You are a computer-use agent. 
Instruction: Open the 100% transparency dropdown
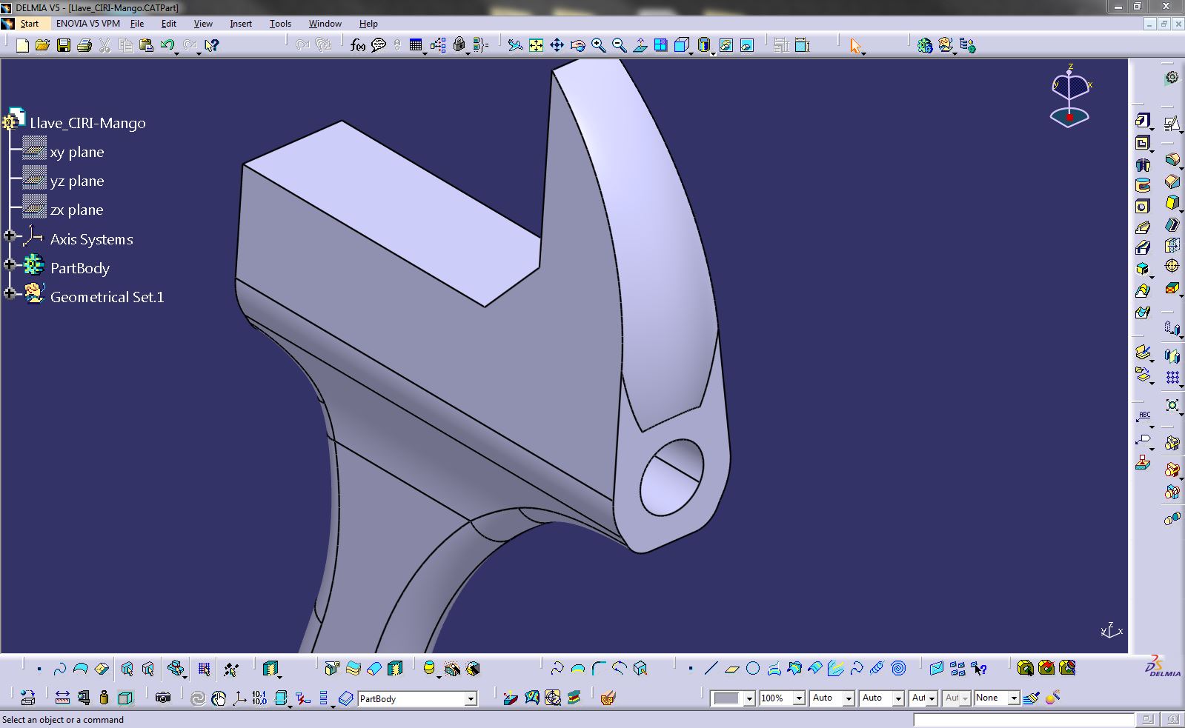coord(799,698)
